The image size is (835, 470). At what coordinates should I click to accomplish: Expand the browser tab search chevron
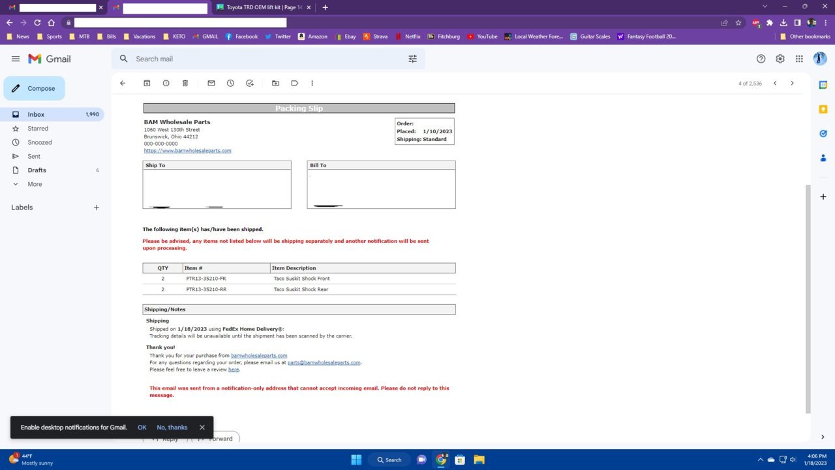tap(765, 7)
